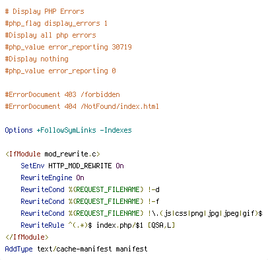Click the "+FollowSymLinks" option value
This screenshot has height=260, width=268.
[x=67, y=130]
